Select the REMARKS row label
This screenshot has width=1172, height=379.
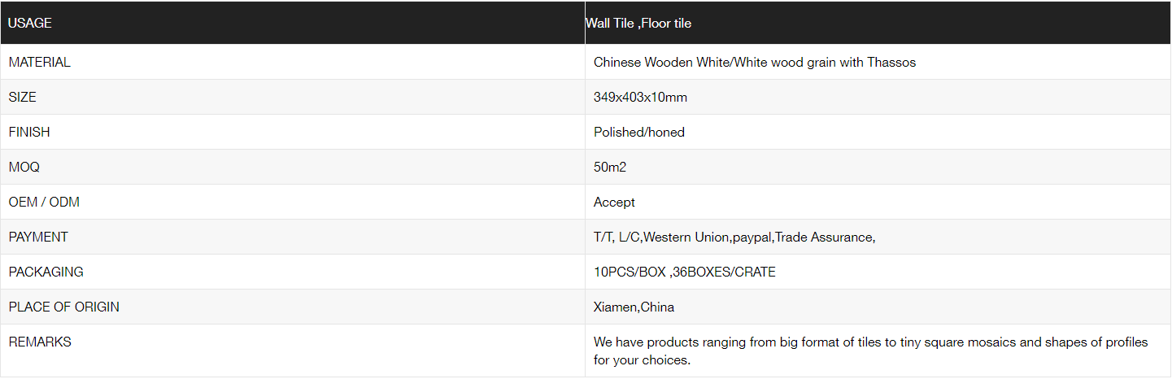(x=40, y=342)
